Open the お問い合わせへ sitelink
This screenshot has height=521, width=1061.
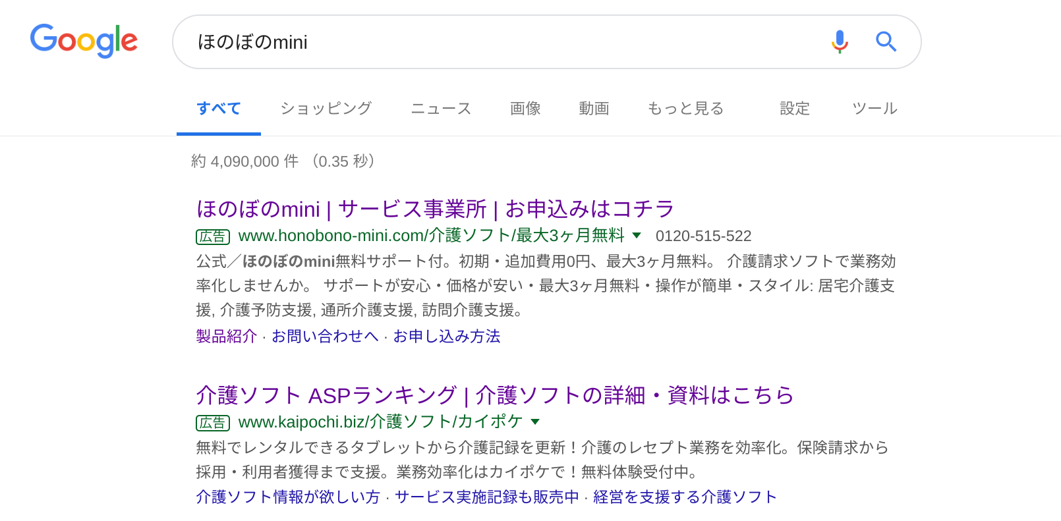pos(325,336)
